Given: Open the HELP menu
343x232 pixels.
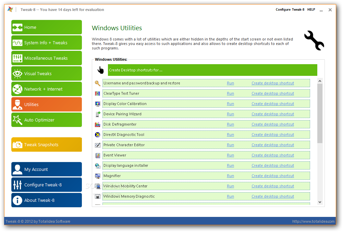Looking at the screenshot, I should tap(311, 9).
